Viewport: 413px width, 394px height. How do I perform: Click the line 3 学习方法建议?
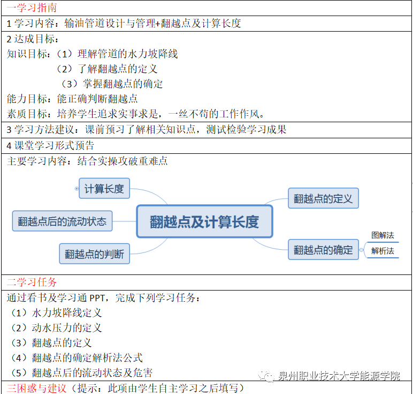pos(146,129)
